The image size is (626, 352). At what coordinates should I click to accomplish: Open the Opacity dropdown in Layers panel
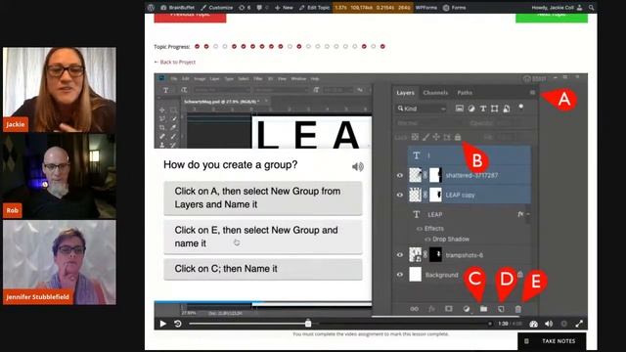click(x=513, y=123)
